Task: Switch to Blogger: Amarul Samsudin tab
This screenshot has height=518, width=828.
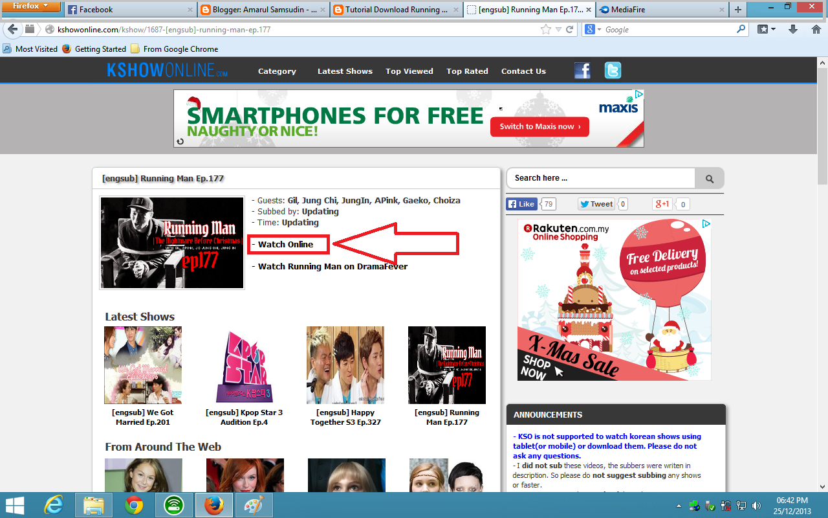Action: pos(263,10)
